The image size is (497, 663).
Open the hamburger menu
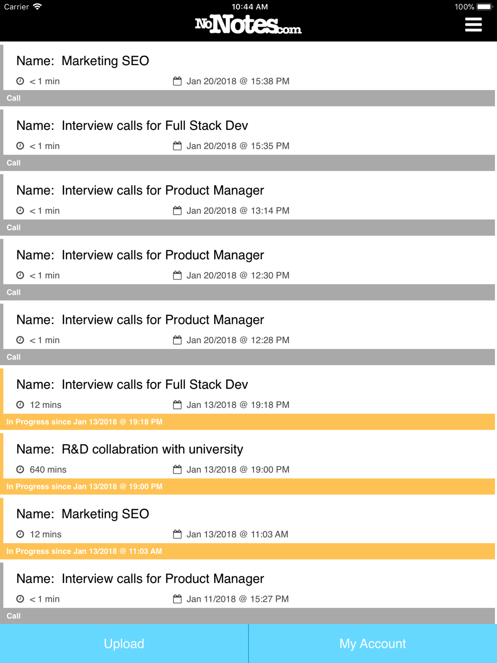click(x=473, y=24)
